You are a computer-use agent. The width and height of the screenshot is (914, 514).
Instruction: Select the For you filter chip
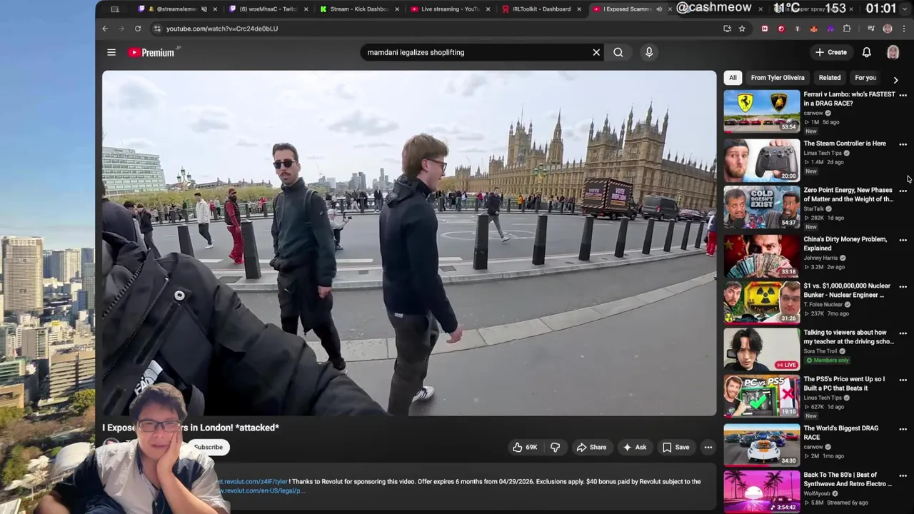pyautogui.click(x=865, y=77)
